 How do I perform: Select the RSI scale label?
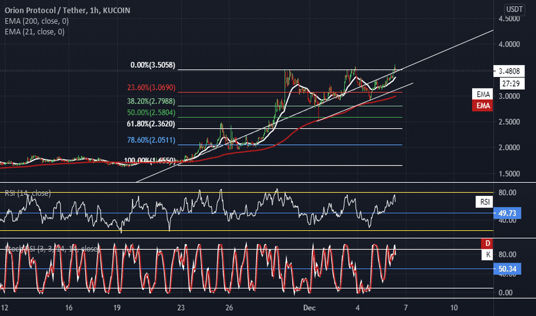point(484,202)
